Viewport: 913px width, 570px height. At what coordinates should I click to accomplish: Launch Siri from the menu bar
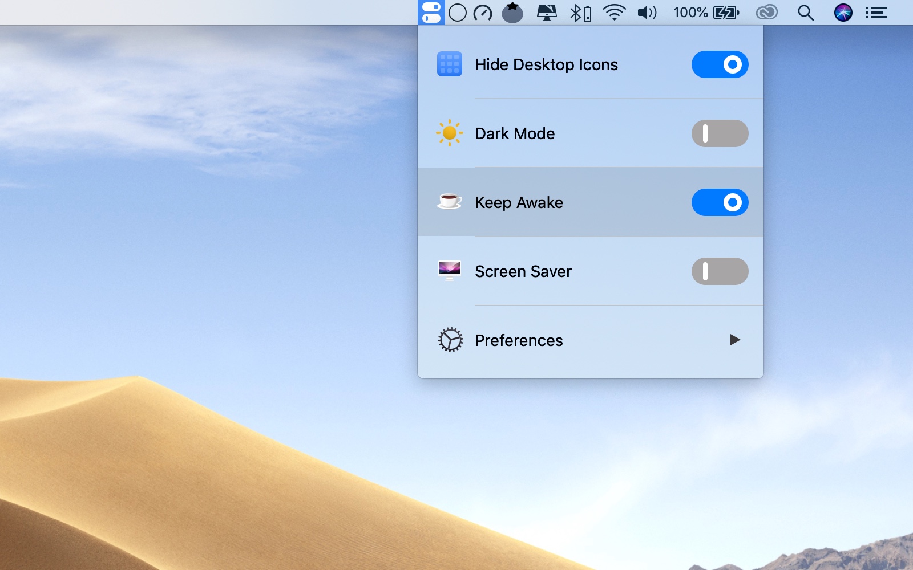pos(843,13)
